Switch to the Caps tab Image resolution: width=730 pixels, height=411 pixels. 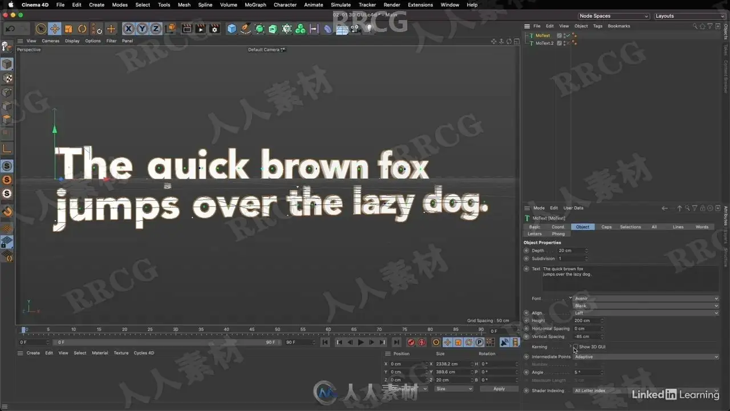click(x=606, y=227)
